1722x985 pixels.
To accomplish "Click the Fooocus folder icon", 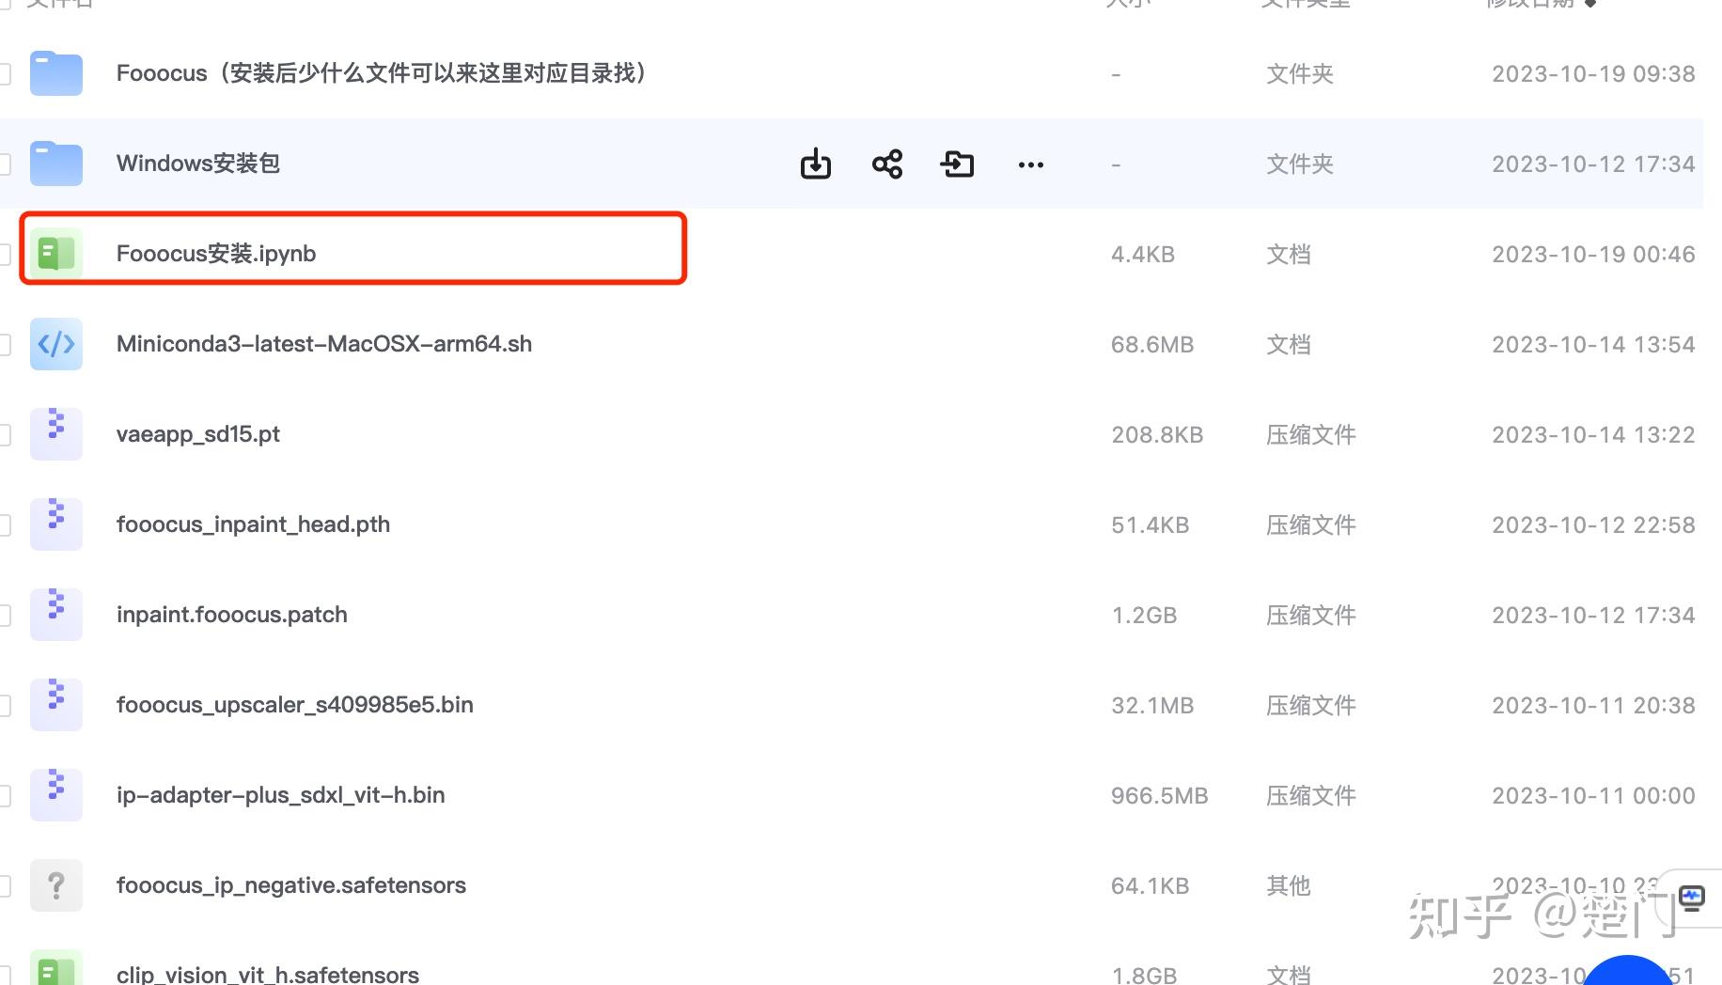I will point(56,73).
